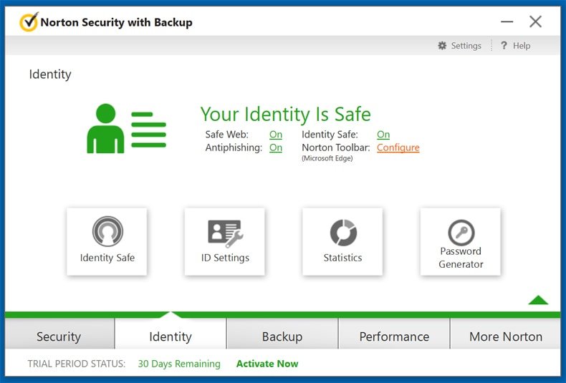Click the Norton checkmark logo
Viewport: 566px width, 383px height.
pyautogui.click(x=29, y=21)
